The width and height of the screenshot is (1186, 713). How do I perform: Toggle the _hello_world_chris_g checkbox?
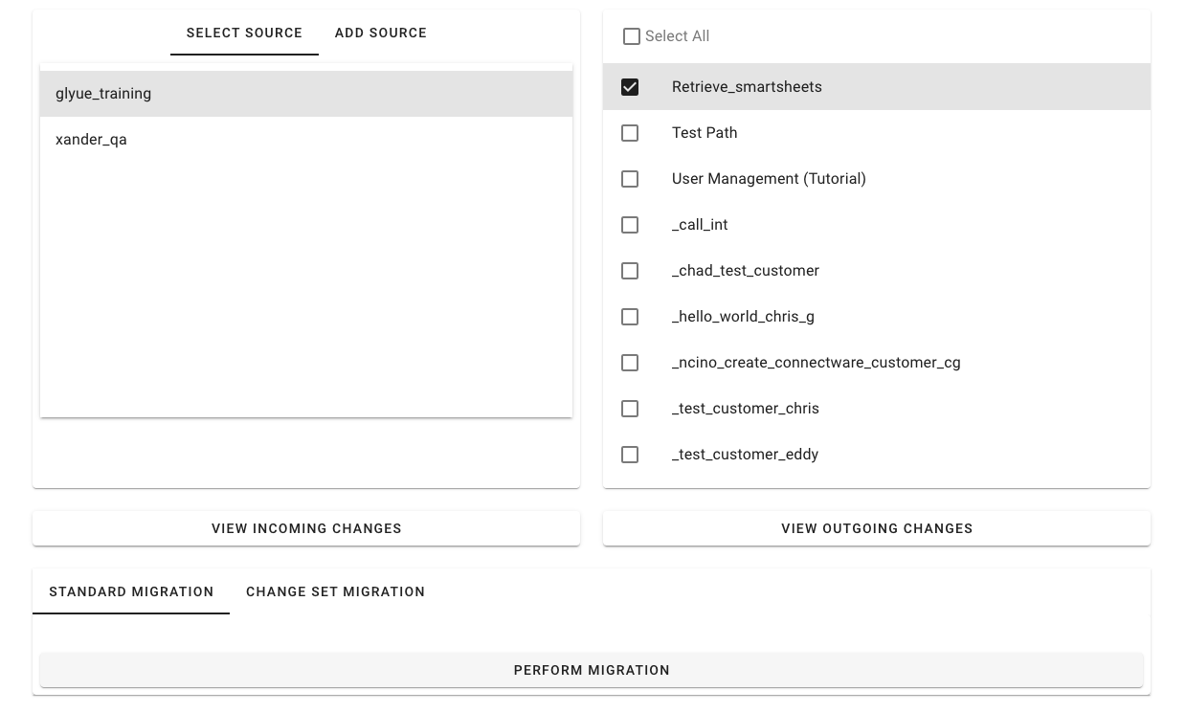pos(630,317)
